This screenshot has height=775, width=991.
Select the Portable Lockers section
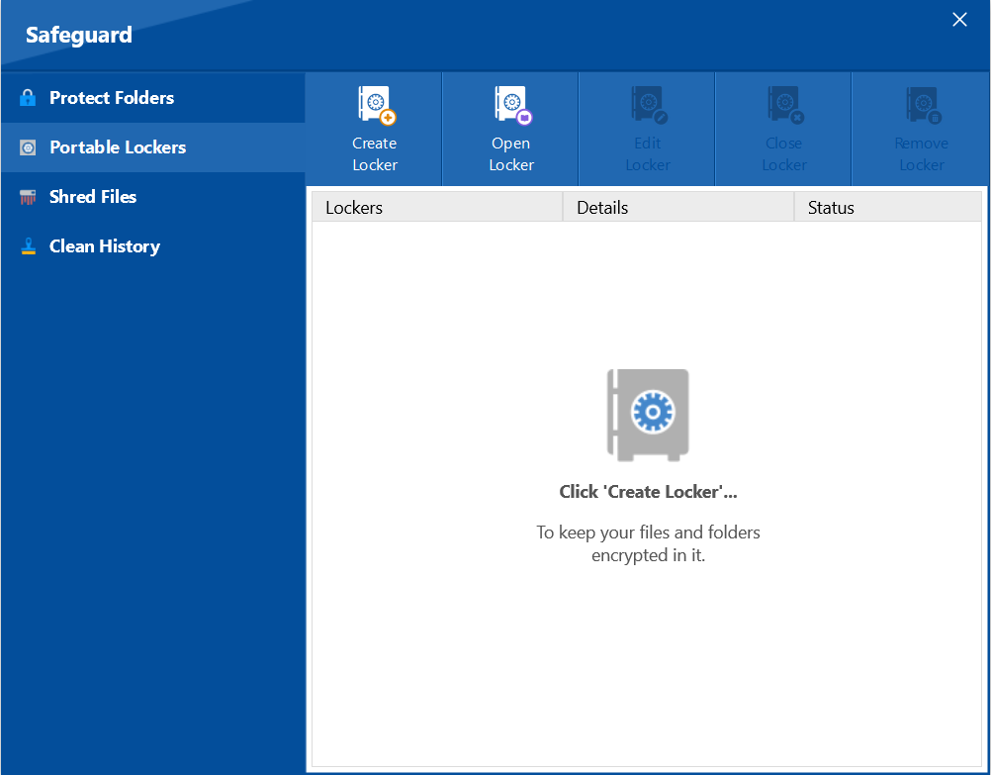(153, 147)
